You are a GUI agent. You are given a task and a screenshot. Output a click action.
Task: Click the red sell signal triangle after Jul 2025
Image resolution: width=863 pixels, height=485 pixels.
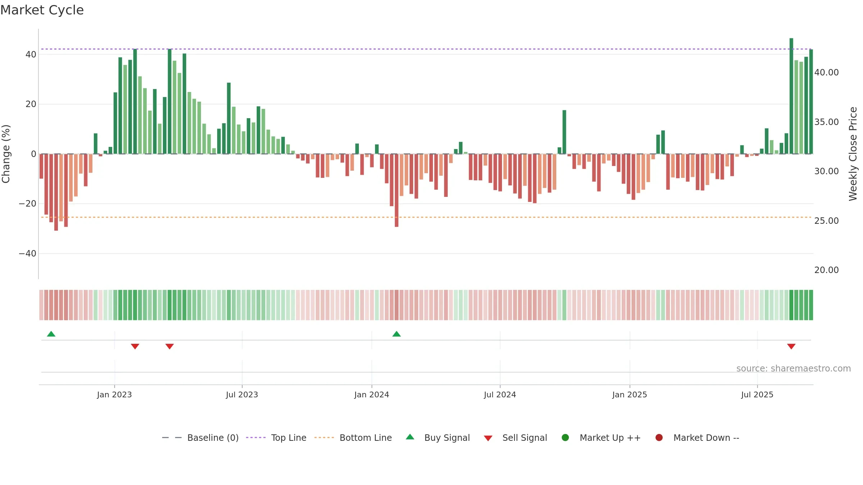coord(791,346)
